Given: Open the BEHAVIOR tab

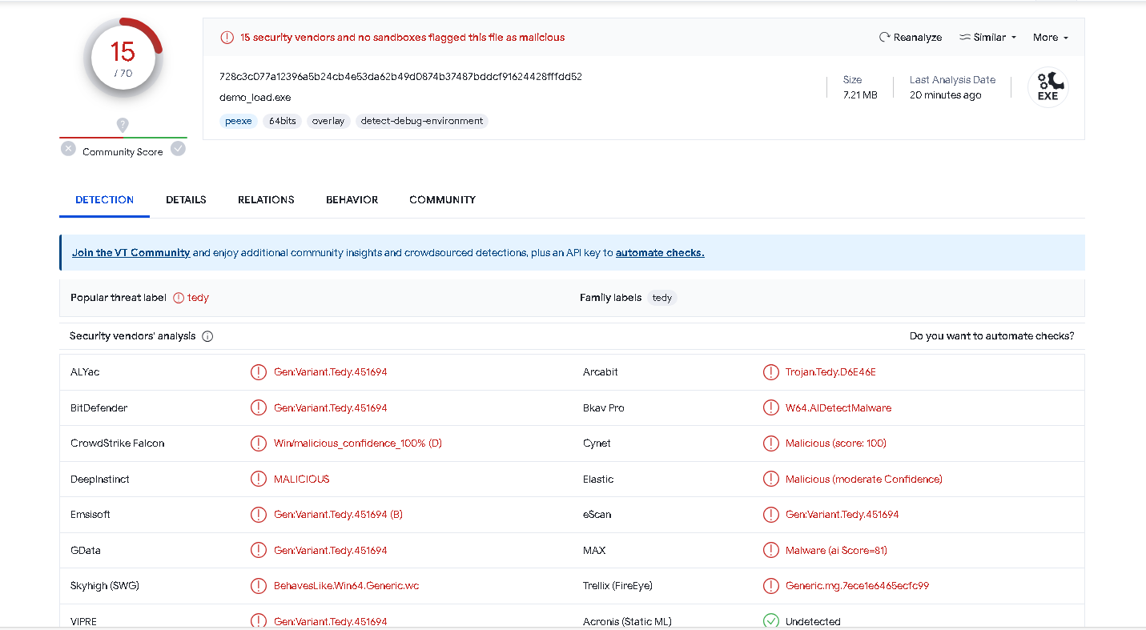Looking at the screenshot, I should tap(352, 200).
